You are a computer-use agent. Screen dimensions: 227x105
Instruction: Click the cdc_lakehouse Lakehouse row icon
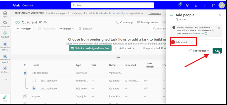[25, 73]
